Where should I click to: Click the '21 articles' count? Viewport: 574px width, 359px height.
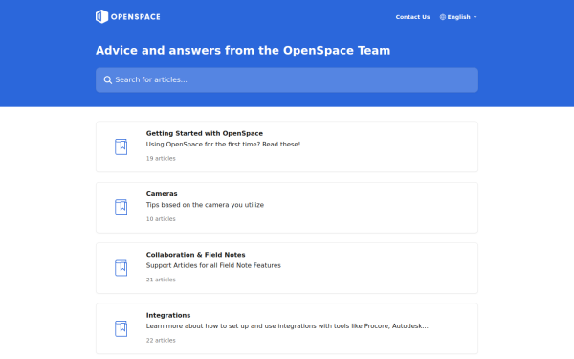click(161, 280)
